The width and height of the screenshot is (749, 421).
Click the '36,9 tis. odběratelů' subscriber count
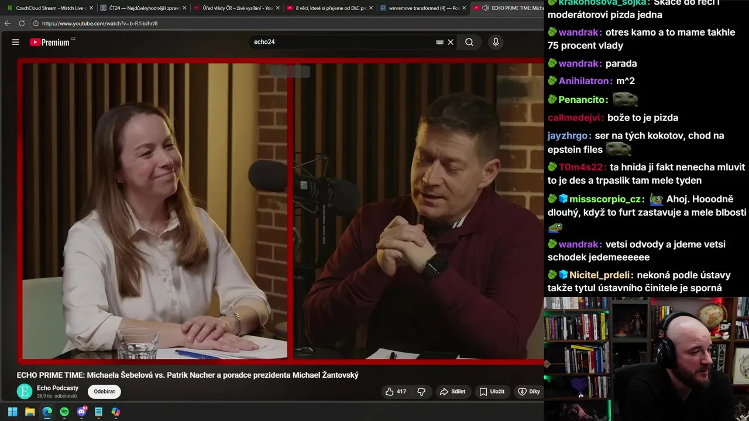(57, 396)
